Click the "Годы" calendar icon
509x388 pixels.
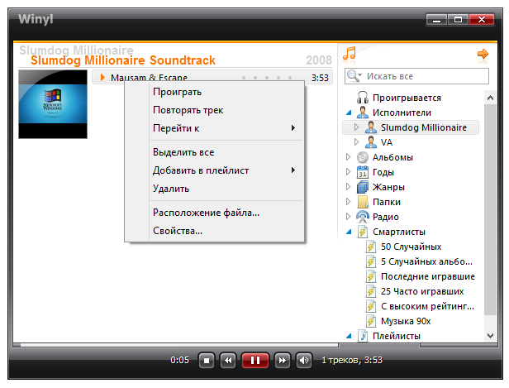pyautogui.click(x=363, y=172)
